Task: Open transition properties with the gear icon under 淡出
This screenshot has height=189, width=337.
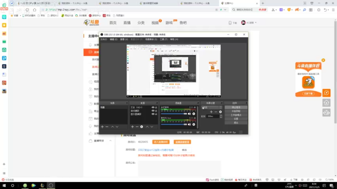Action: click(x=220, y=112)
